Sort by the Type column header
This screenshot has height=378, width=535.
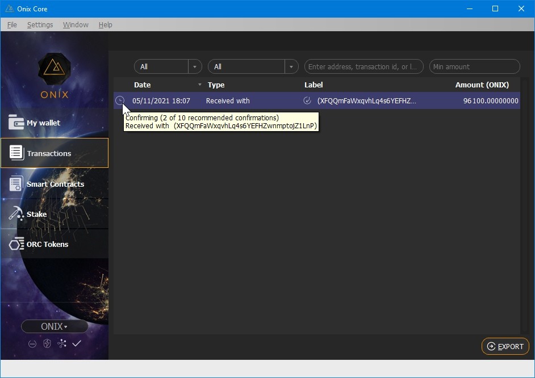tap(216, 85)
